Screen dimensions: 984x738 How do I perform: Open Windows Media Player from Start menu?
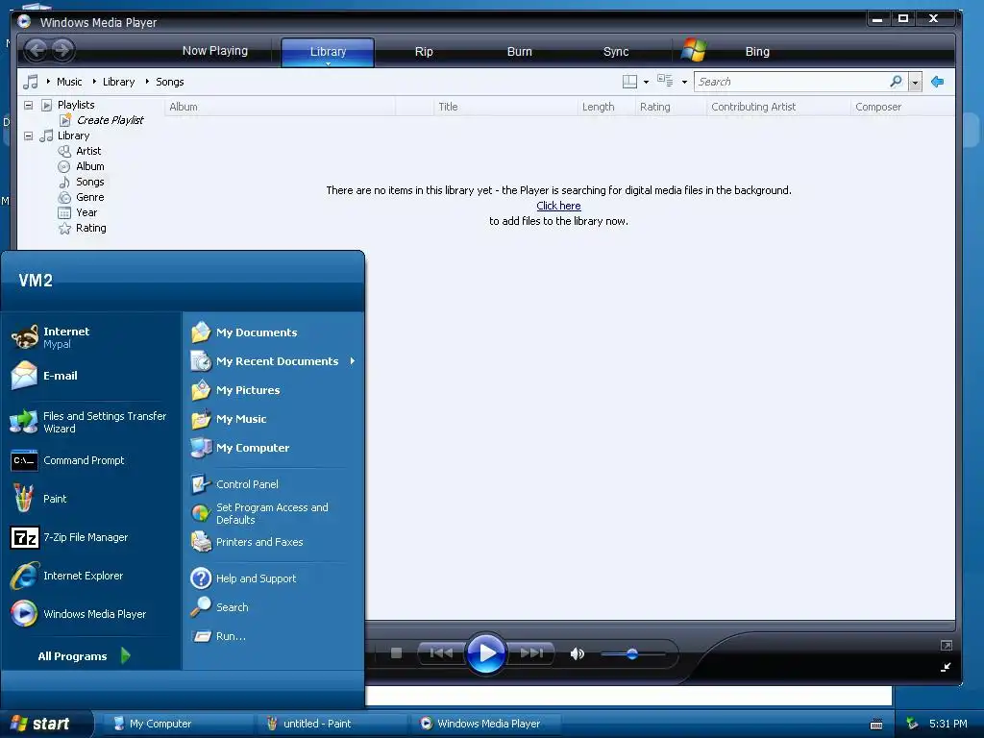(91, 614)
